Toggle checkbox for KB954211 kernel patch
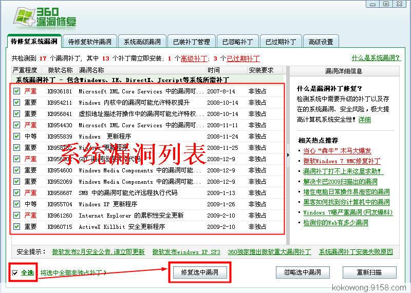411x293 pixels. [x=17, y=103]
